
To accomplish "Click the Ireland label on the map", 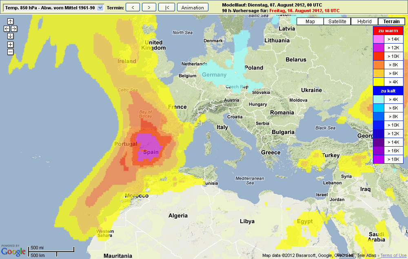I will pos(127,61).
